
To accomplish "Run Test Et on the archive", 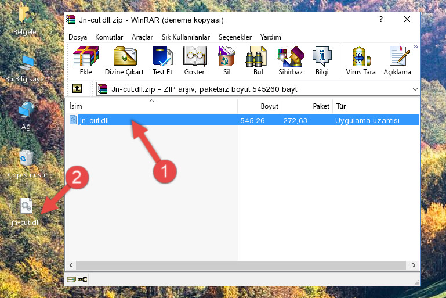I will click(162, 60).
